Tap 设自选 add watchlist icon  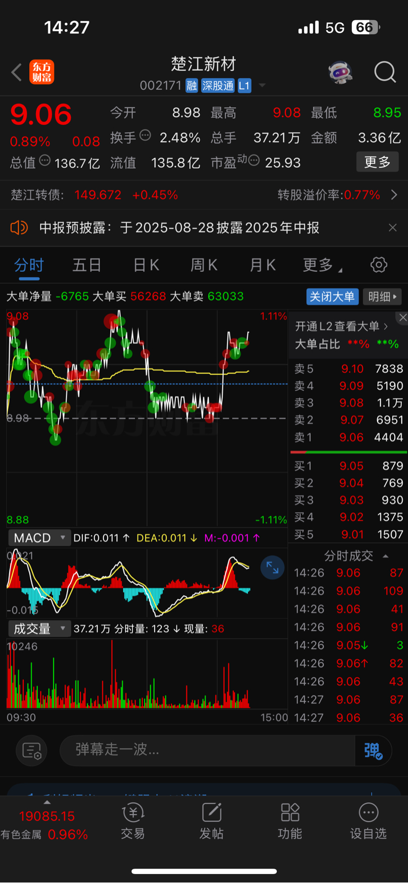(x=368, y=821)
